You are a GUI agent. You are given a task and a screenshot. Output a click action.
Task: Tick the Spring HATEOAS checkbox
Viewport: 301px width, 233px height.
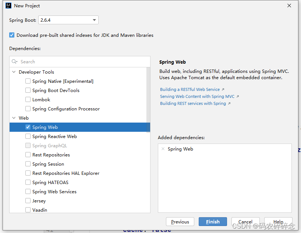click(28, 183)
